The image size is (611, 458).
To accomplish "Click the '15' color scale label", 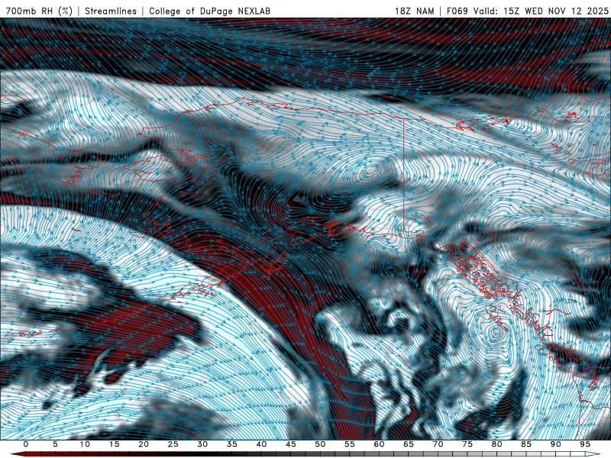I will (x=114, y=444).
